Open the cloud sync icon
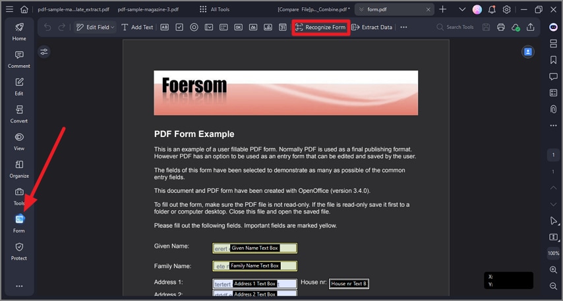The width and height of the screenshot is (563, 301). point(516,27)
